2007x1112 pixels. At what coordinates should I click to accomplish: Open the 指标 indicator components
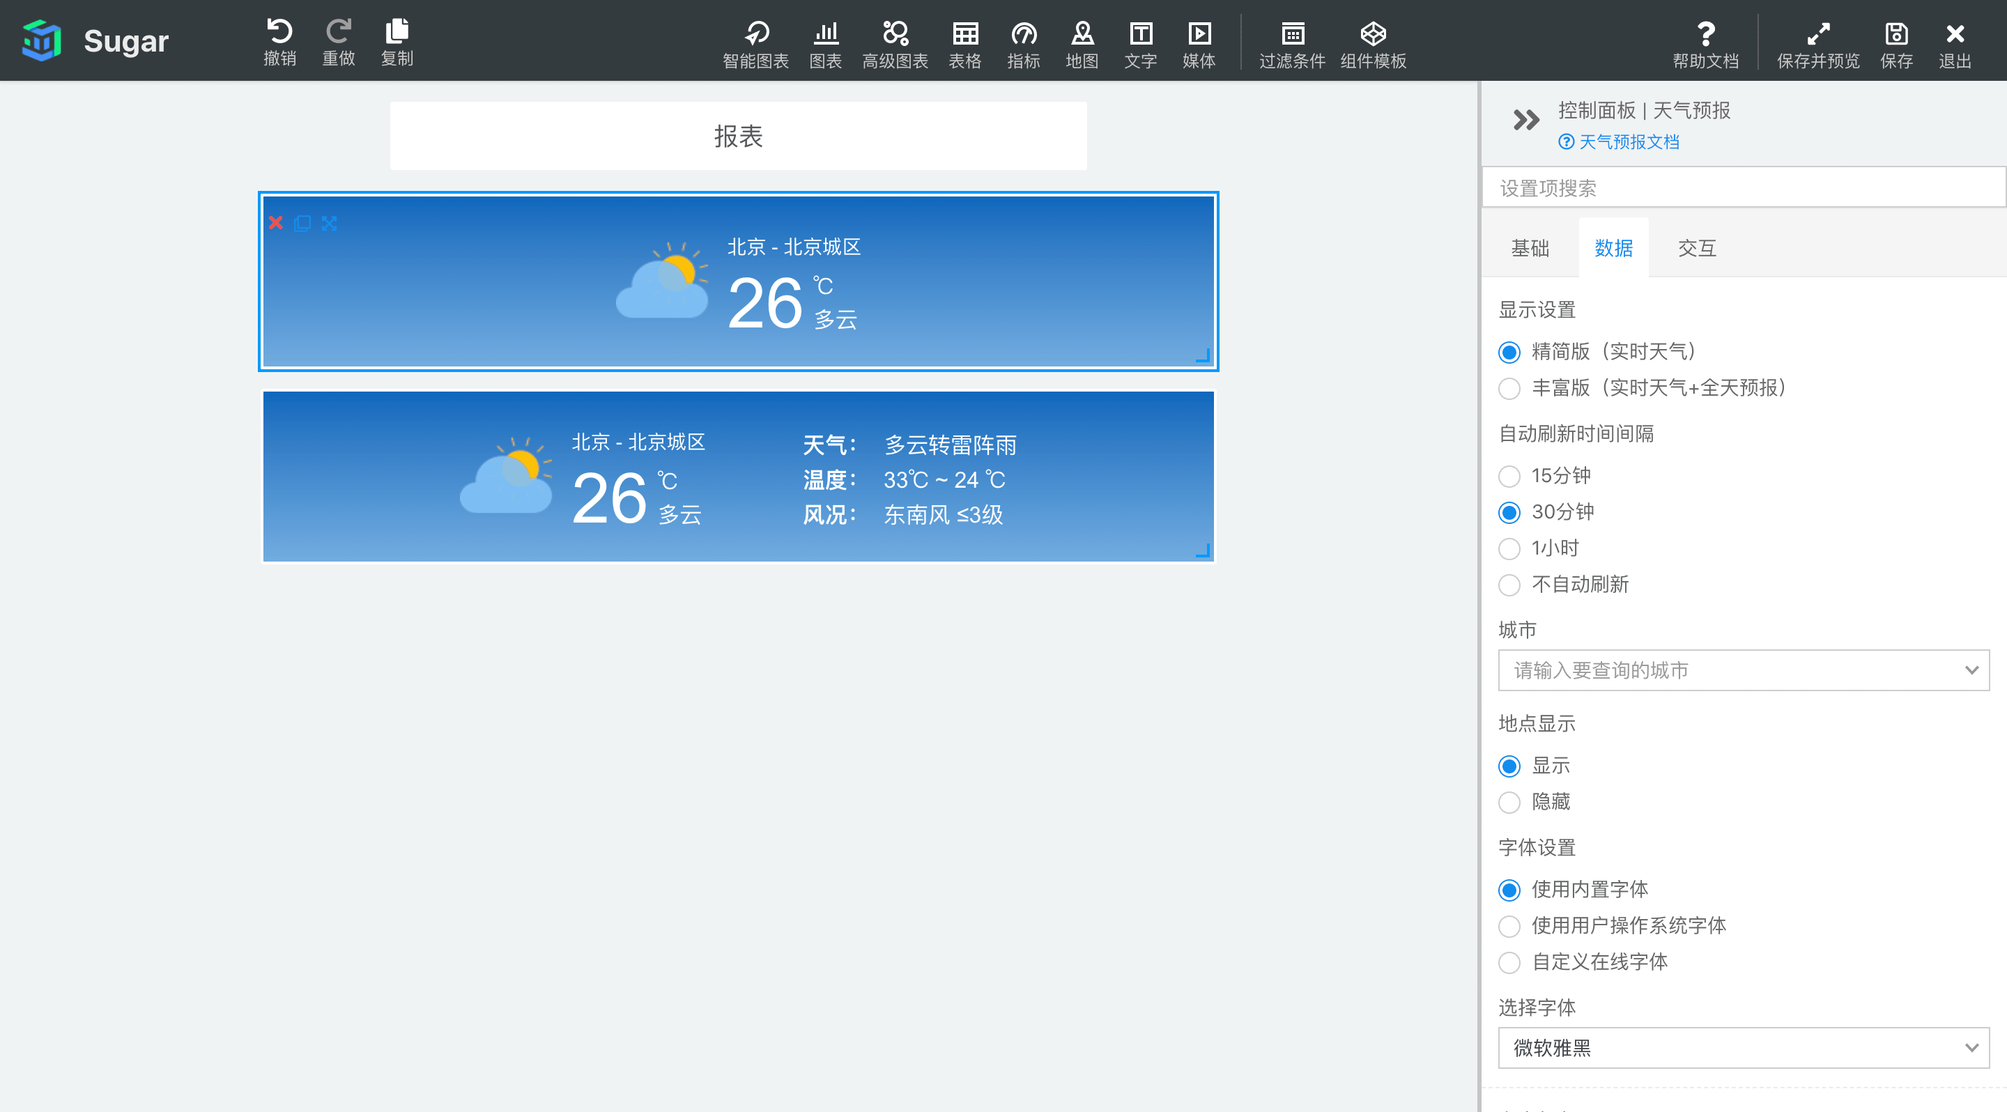1024,45
